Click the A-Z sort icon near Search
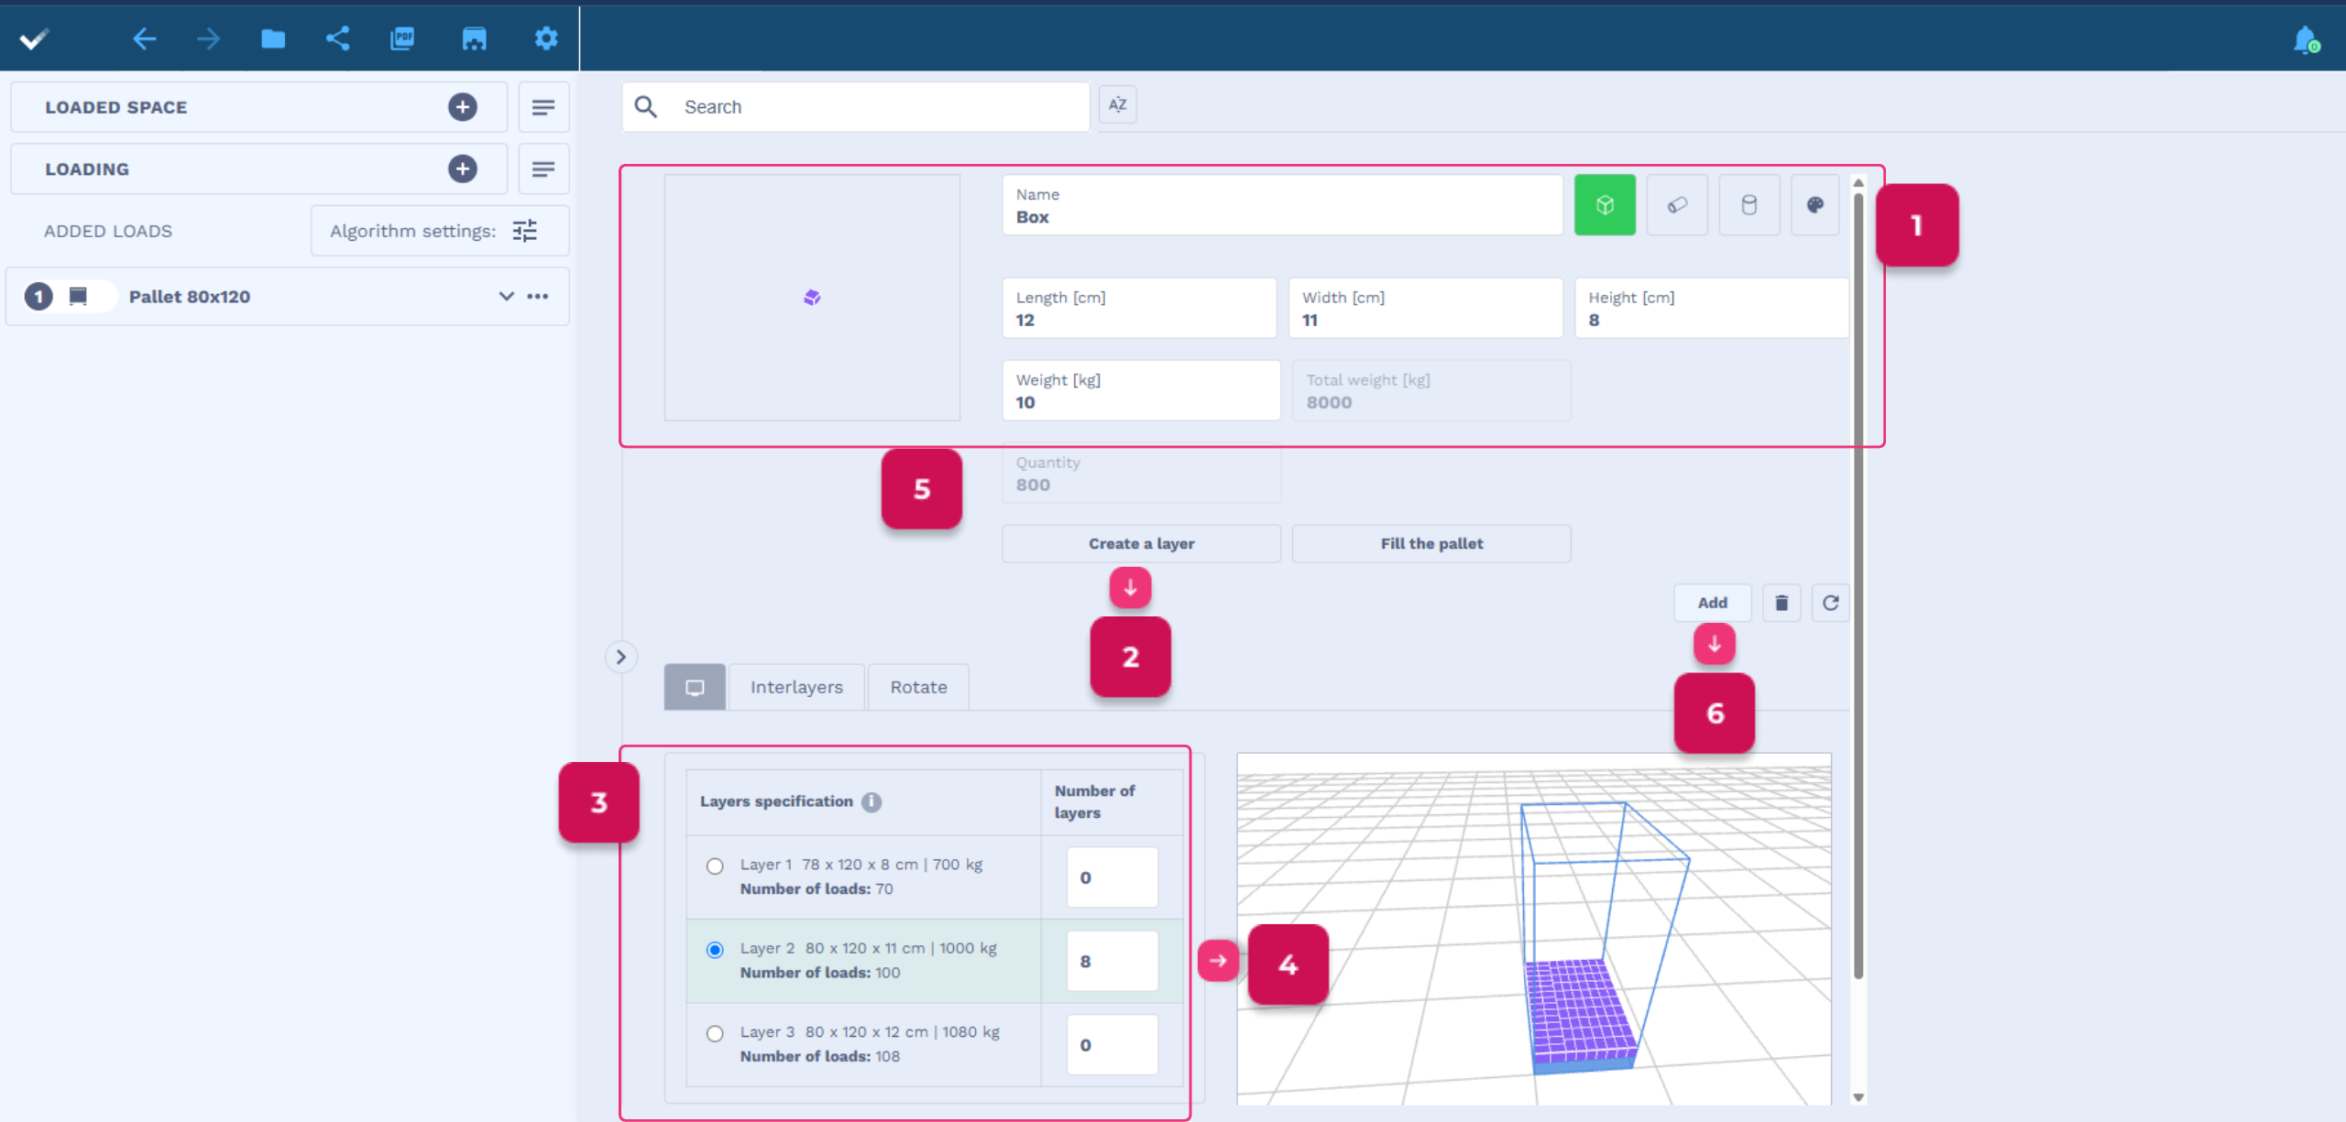Viewport: 2346px width, 1122px height. coord(1117,105)
